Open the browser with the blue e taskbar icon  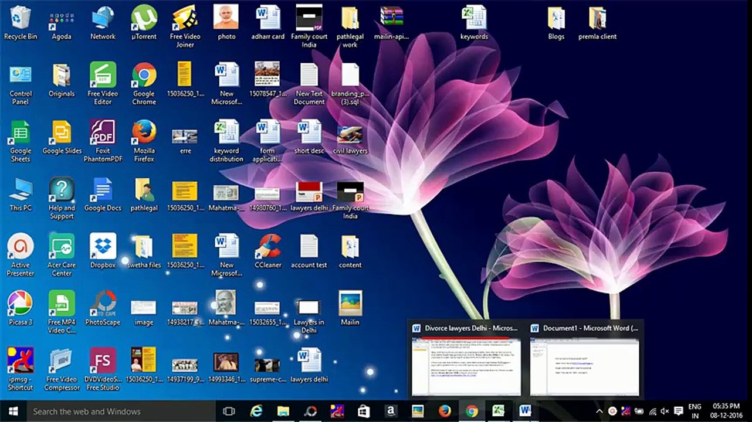pos(256,411)
